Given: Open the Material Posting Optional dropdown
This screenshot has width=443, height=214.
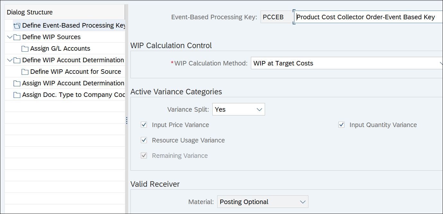Looking at the screenshot, I should pos(302,202).
